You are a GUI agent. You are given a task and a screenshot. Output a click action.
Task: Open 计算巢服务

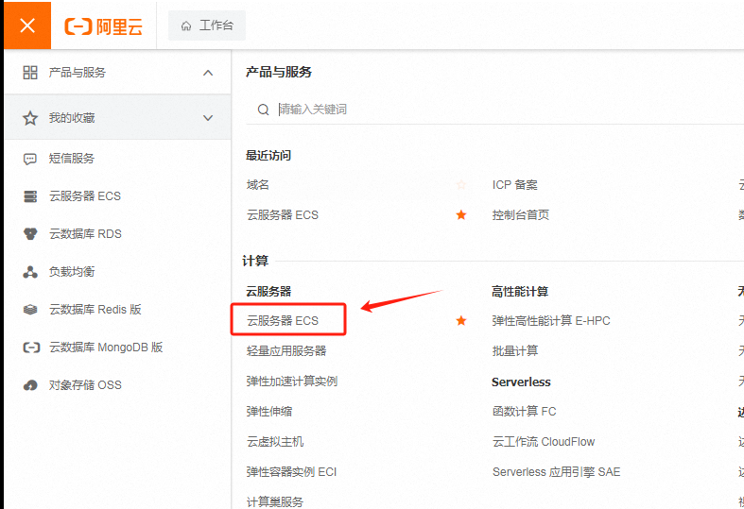point(275,501)
